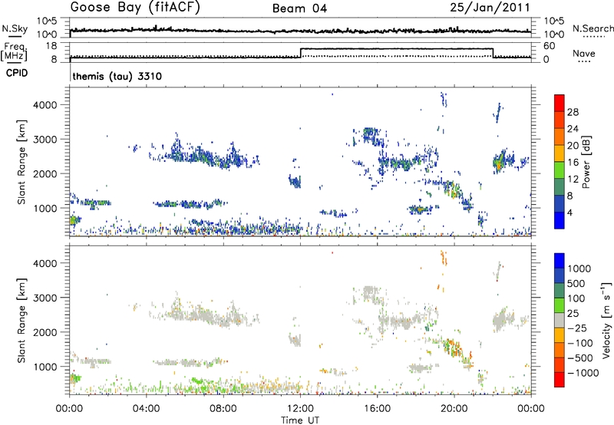Click the 'N.Sky' legend label
The width and height of the screenshot is (614, 425).
15,28
